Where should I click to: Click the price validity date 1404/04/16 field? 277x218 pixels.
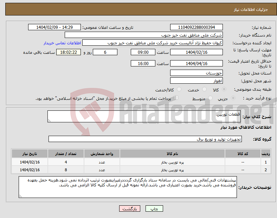(196, 63)
